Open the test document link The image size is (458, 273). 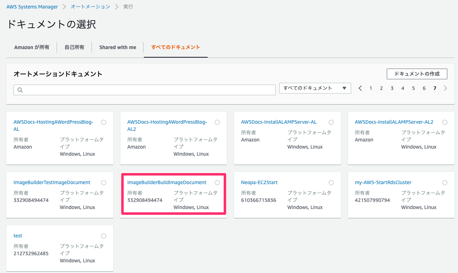pyautogui.click(x=18, y=236)
